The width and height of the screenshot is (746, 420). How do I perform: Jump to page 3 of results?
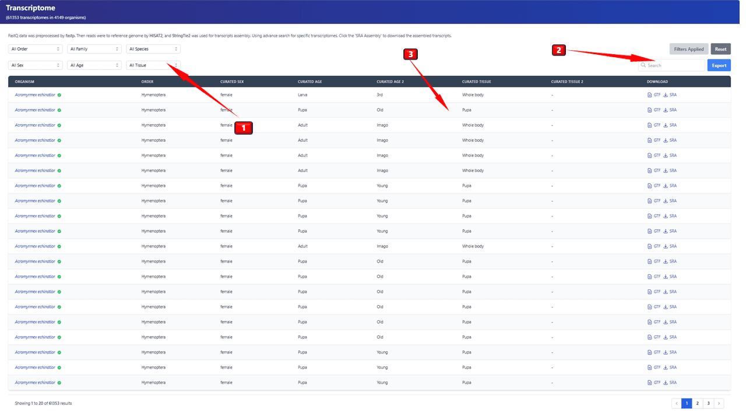click(708, 403)
